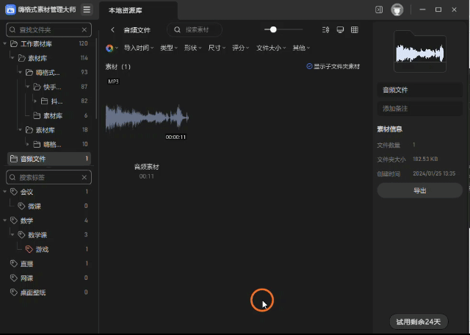The width and height of the screenshot is (470, 335).
Task: Select the audio waveform thumbnail
Action: [147, 118]
